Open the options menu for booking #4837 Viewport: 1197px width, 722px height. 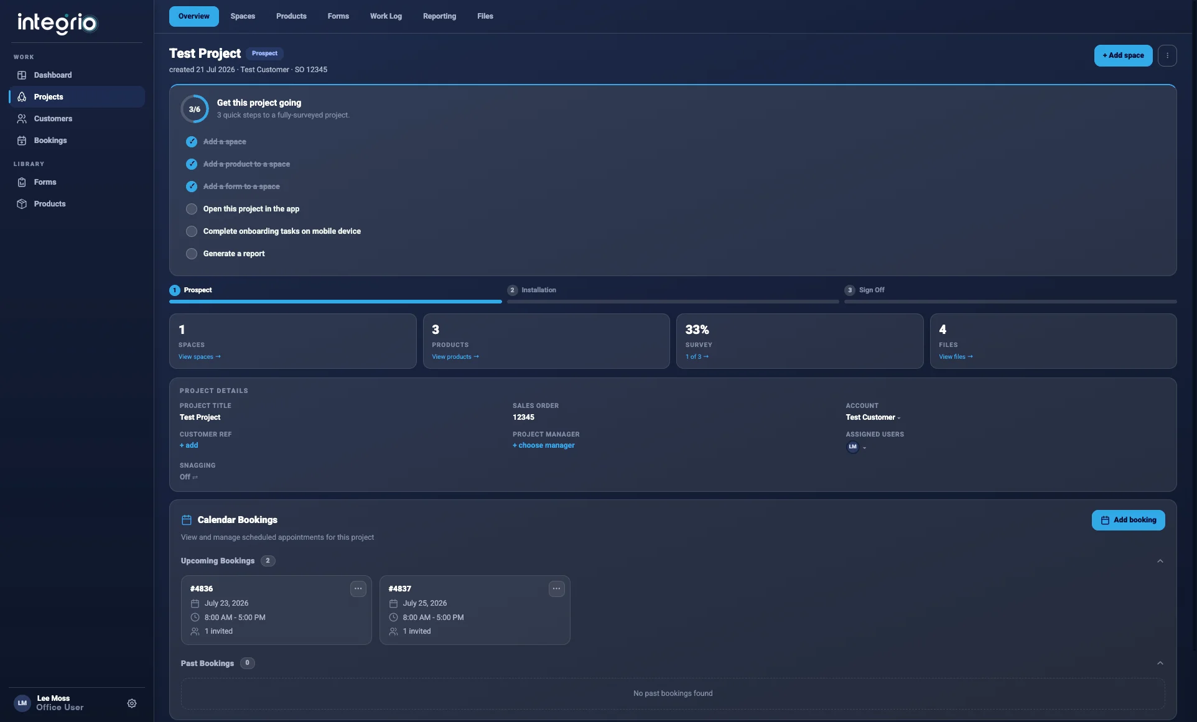(x=557, y=588)
